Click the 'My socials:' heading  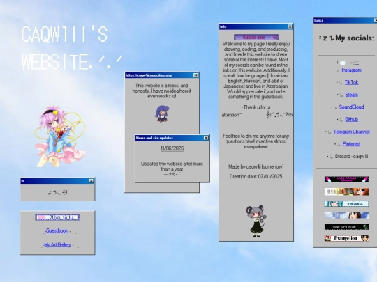coord(355,38)
